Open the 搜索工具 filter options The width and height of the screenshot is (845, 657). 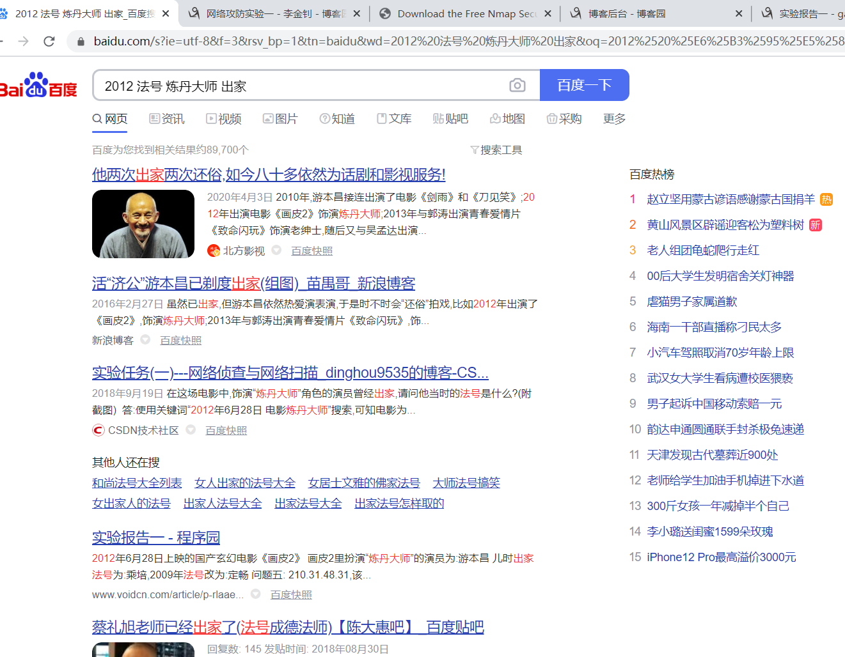coord(496,150)
